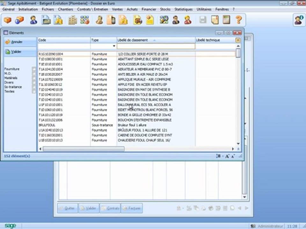Select code T1A1041301004 row
Viewport: 306px width, 229px height.
(136, 69)
